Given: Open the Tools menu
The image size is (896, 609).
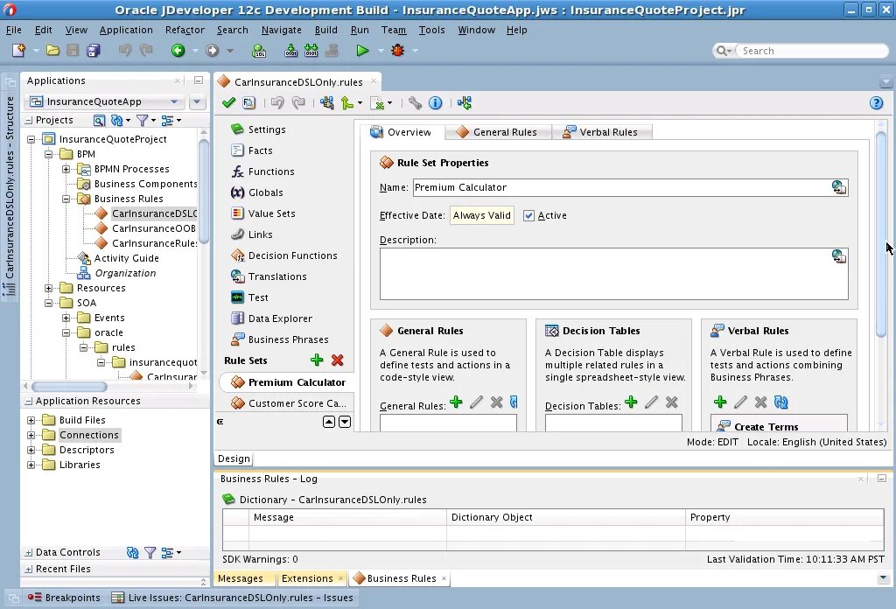Looking at the screenshot, I should 431,30.
